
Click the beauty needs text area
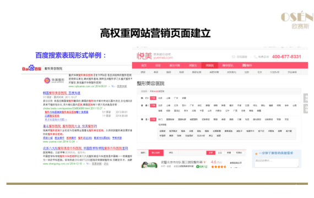coord(277,163)
